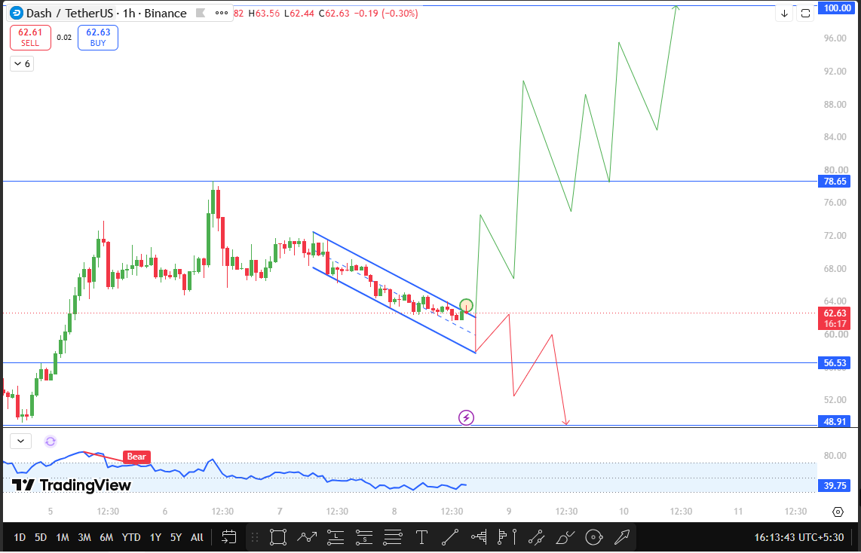
Task: Click the 1h interval in the title
Action: point(129,13)
